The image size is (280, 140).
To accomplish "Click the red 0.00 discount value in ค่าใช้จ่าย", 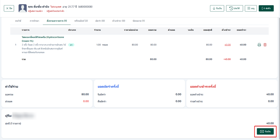I will 86,101.
